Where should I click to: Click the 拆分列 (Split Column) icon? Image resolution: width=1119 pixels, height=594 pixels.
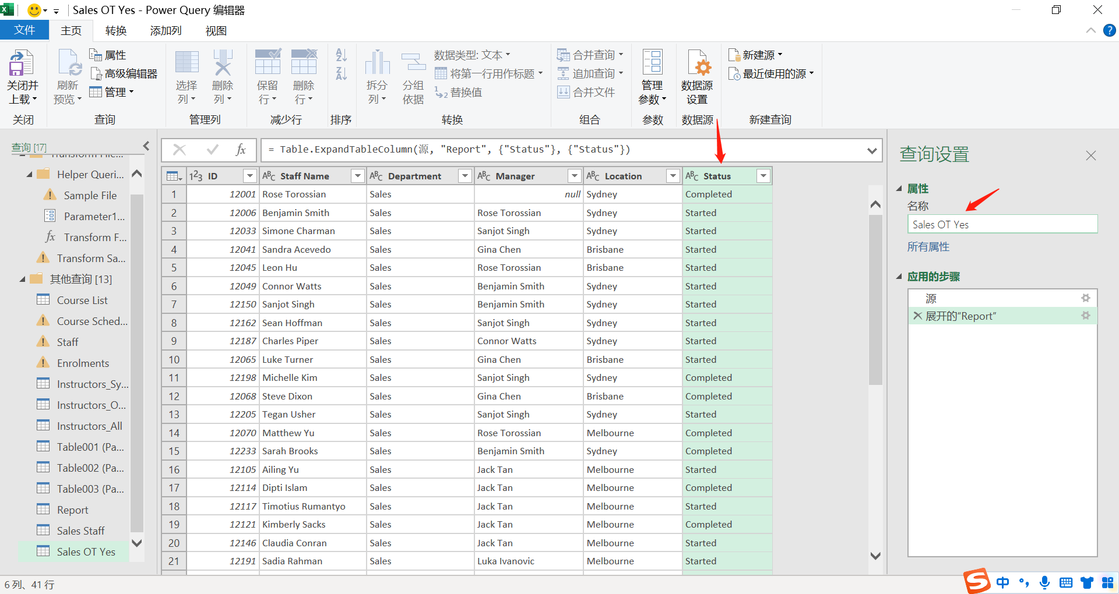coord(376,76)
